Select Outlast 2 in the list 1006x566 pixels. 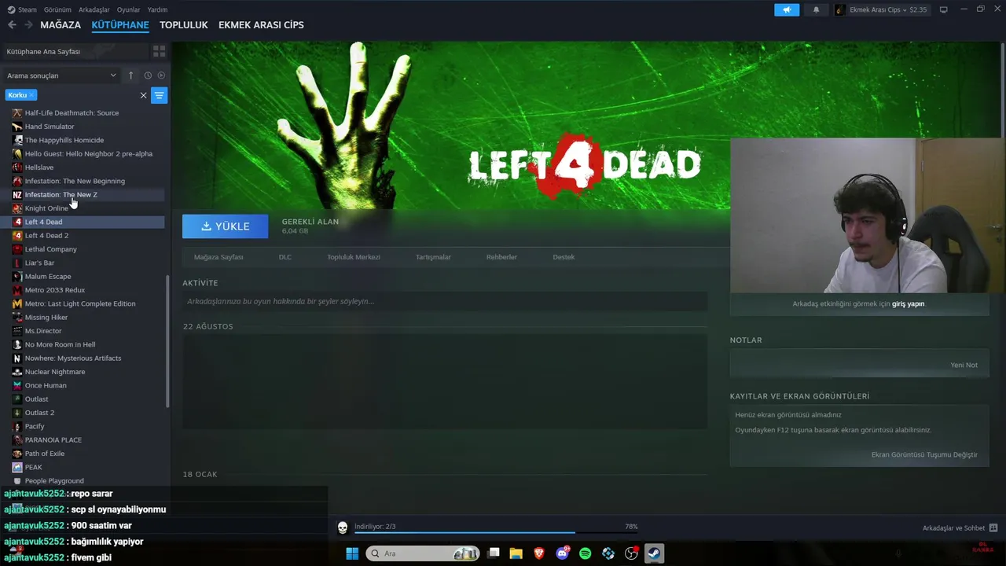click(88, 413)
